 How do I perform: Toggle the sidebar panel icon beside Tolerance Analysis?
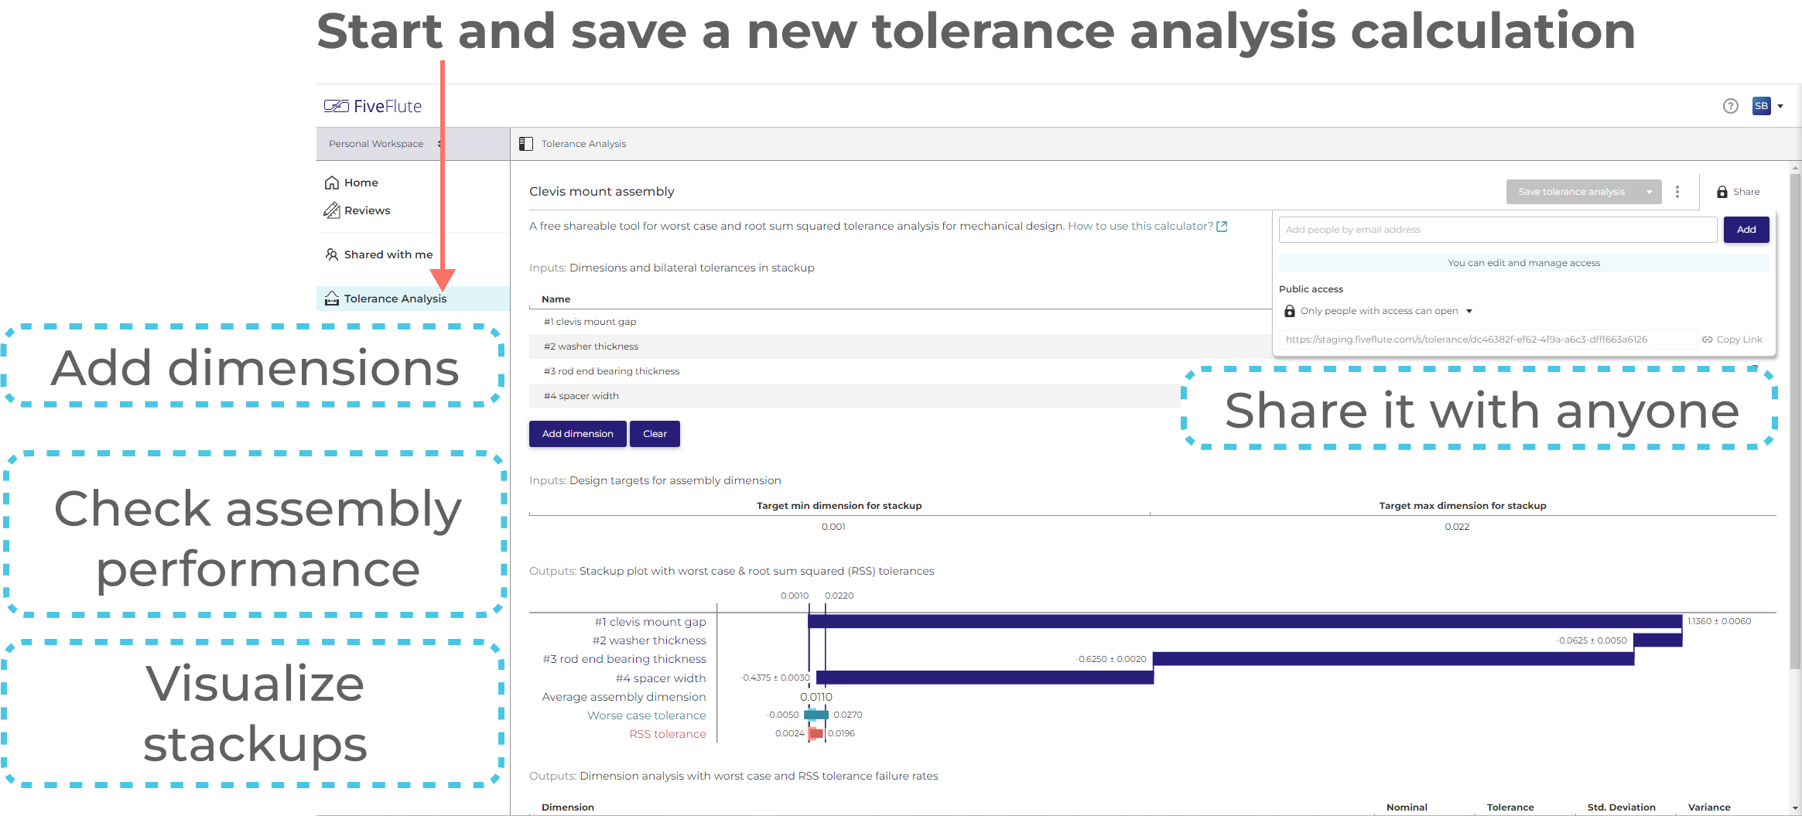pyautogui.click(x=526, y=144)
